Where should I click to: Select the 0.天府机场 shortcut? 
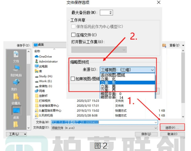point(44,116)
